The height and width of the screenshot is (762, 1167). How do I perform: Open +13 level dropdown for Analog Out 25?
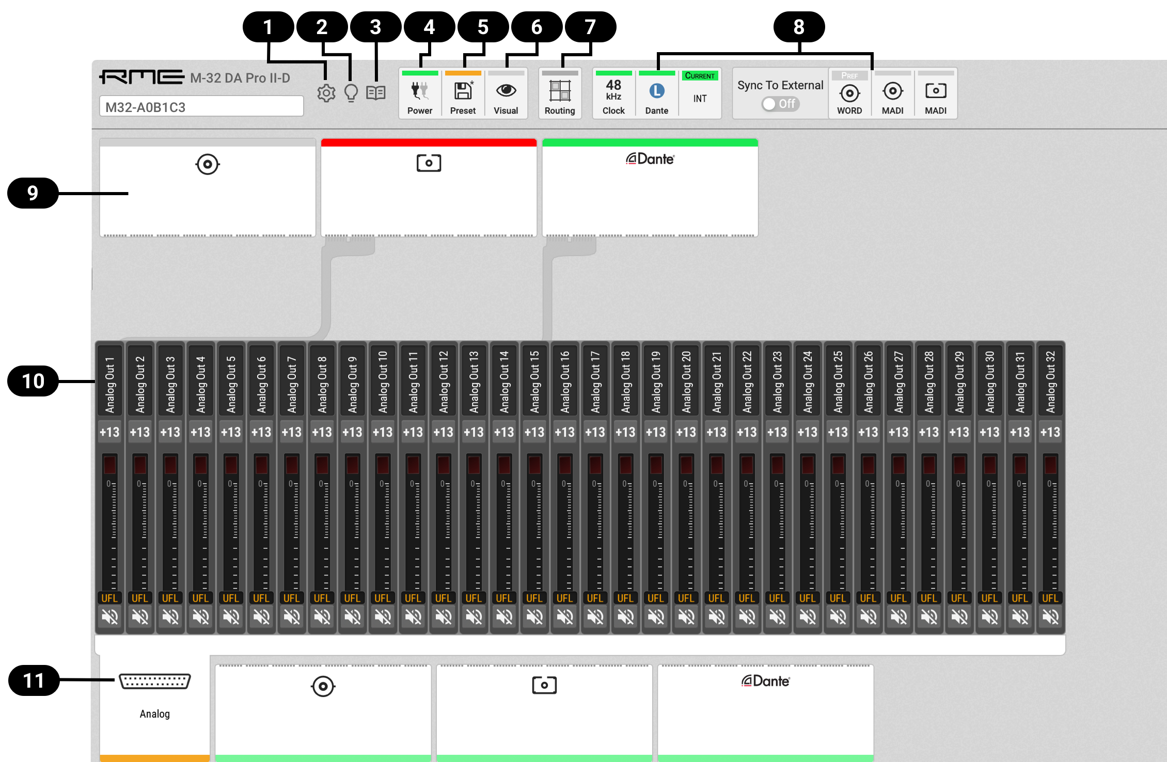(838, 432)
